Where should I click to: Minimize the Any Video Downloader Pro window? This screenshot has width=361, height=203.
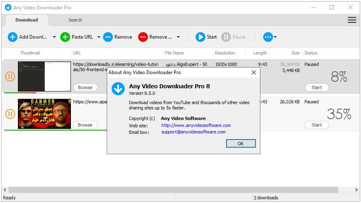[313, 7]
